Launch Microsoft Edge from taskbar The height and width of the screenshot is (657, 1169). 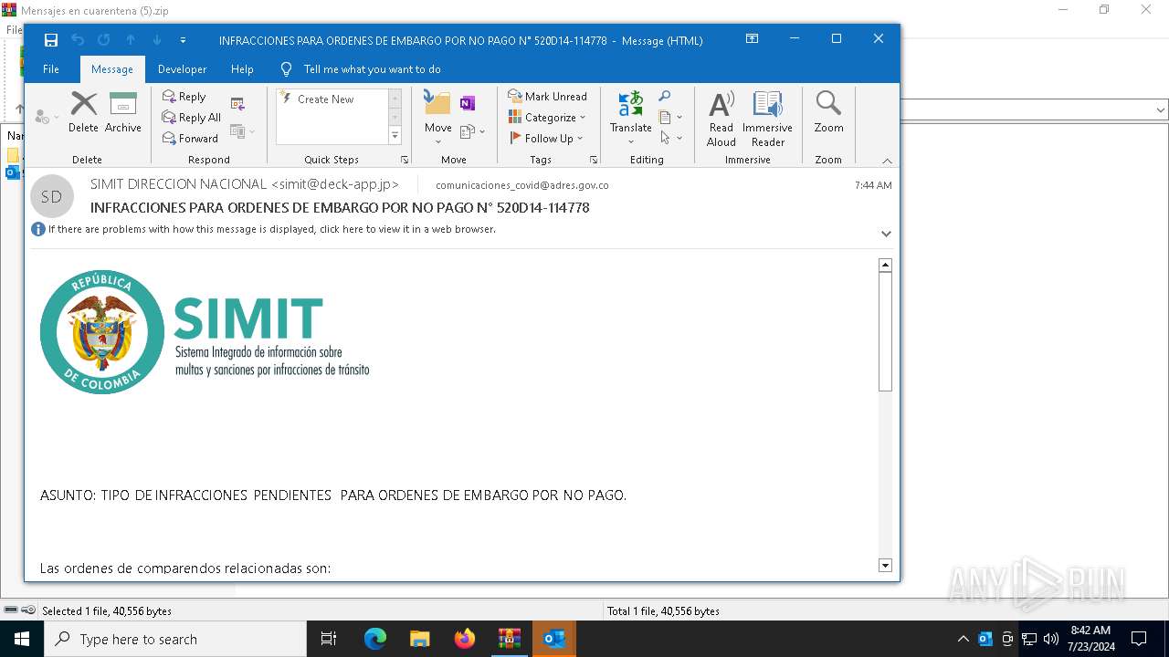(x=375, y=639)
